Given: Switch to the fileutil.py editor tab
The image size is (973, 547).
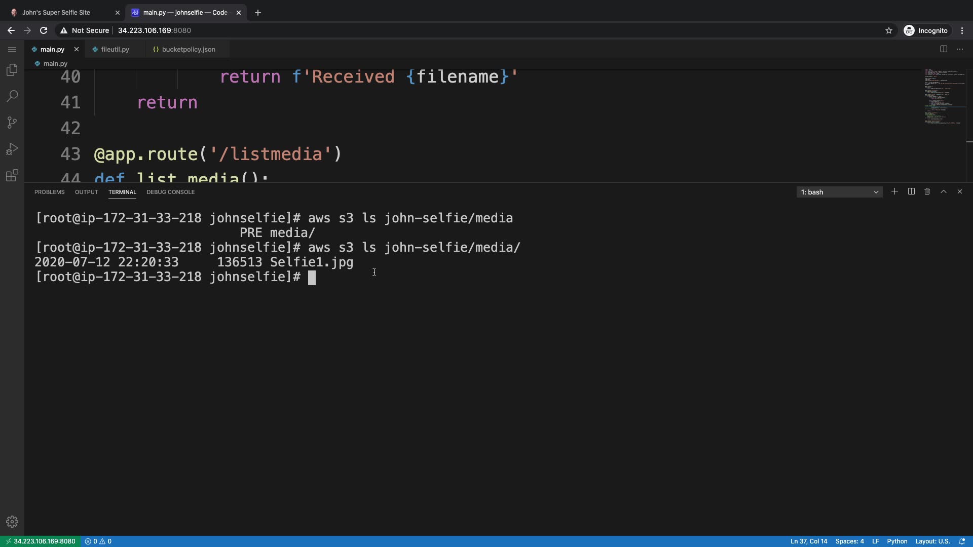Looking at the screenshot, I should point(115,49).
